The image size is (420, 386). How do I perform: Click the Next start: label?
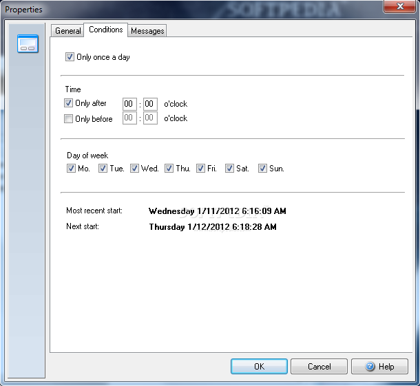click(83, 226)
